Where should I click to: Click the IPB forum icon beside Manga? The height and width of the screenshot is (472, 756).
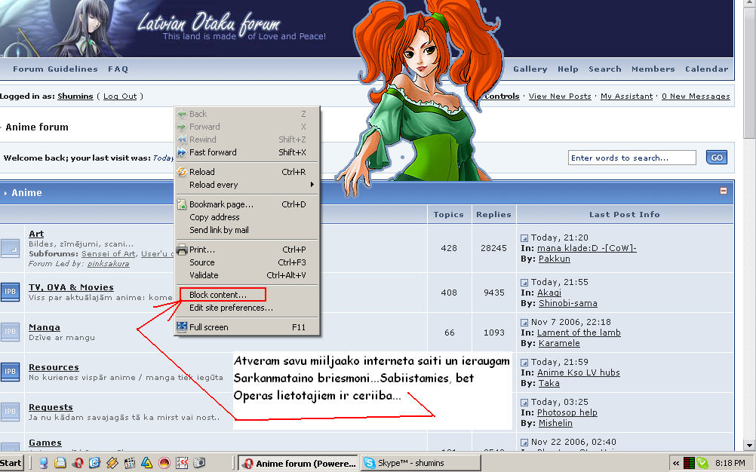coord(10,332)
